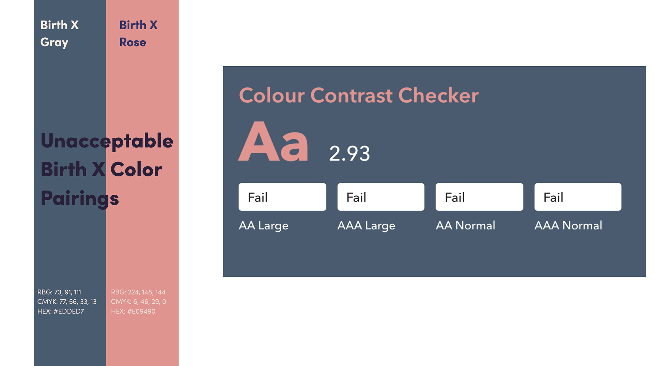Select the HEX: #E09490 text line
Viewport: 654px width, 366px height.
pyautogui.click(x=133, y=311)
